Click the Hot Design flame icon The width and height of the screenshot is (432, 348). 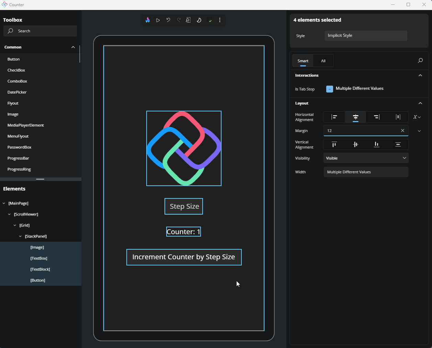pos(148,20)
